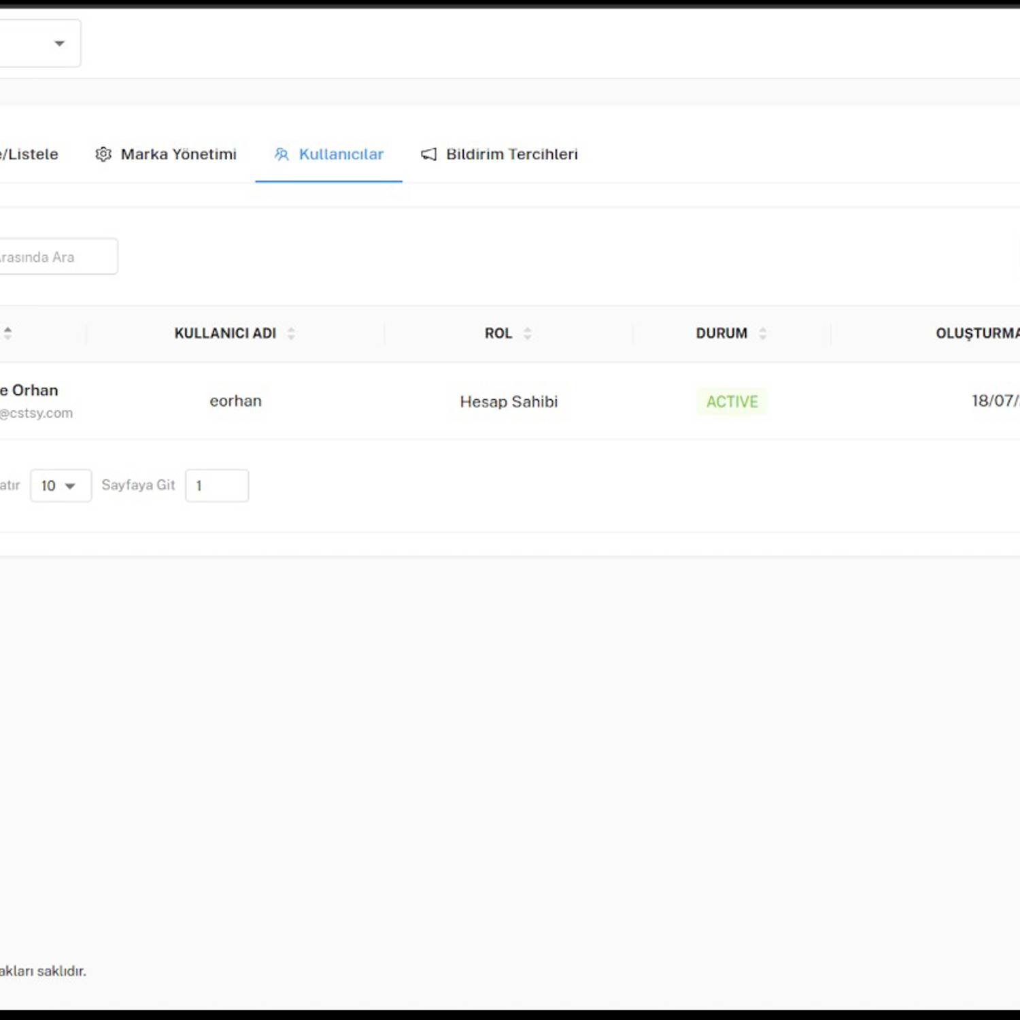Click the OLUŞTURMA column header
Image resolution: width=1020 pixels, height=1020 pixels.
[976, 333]
